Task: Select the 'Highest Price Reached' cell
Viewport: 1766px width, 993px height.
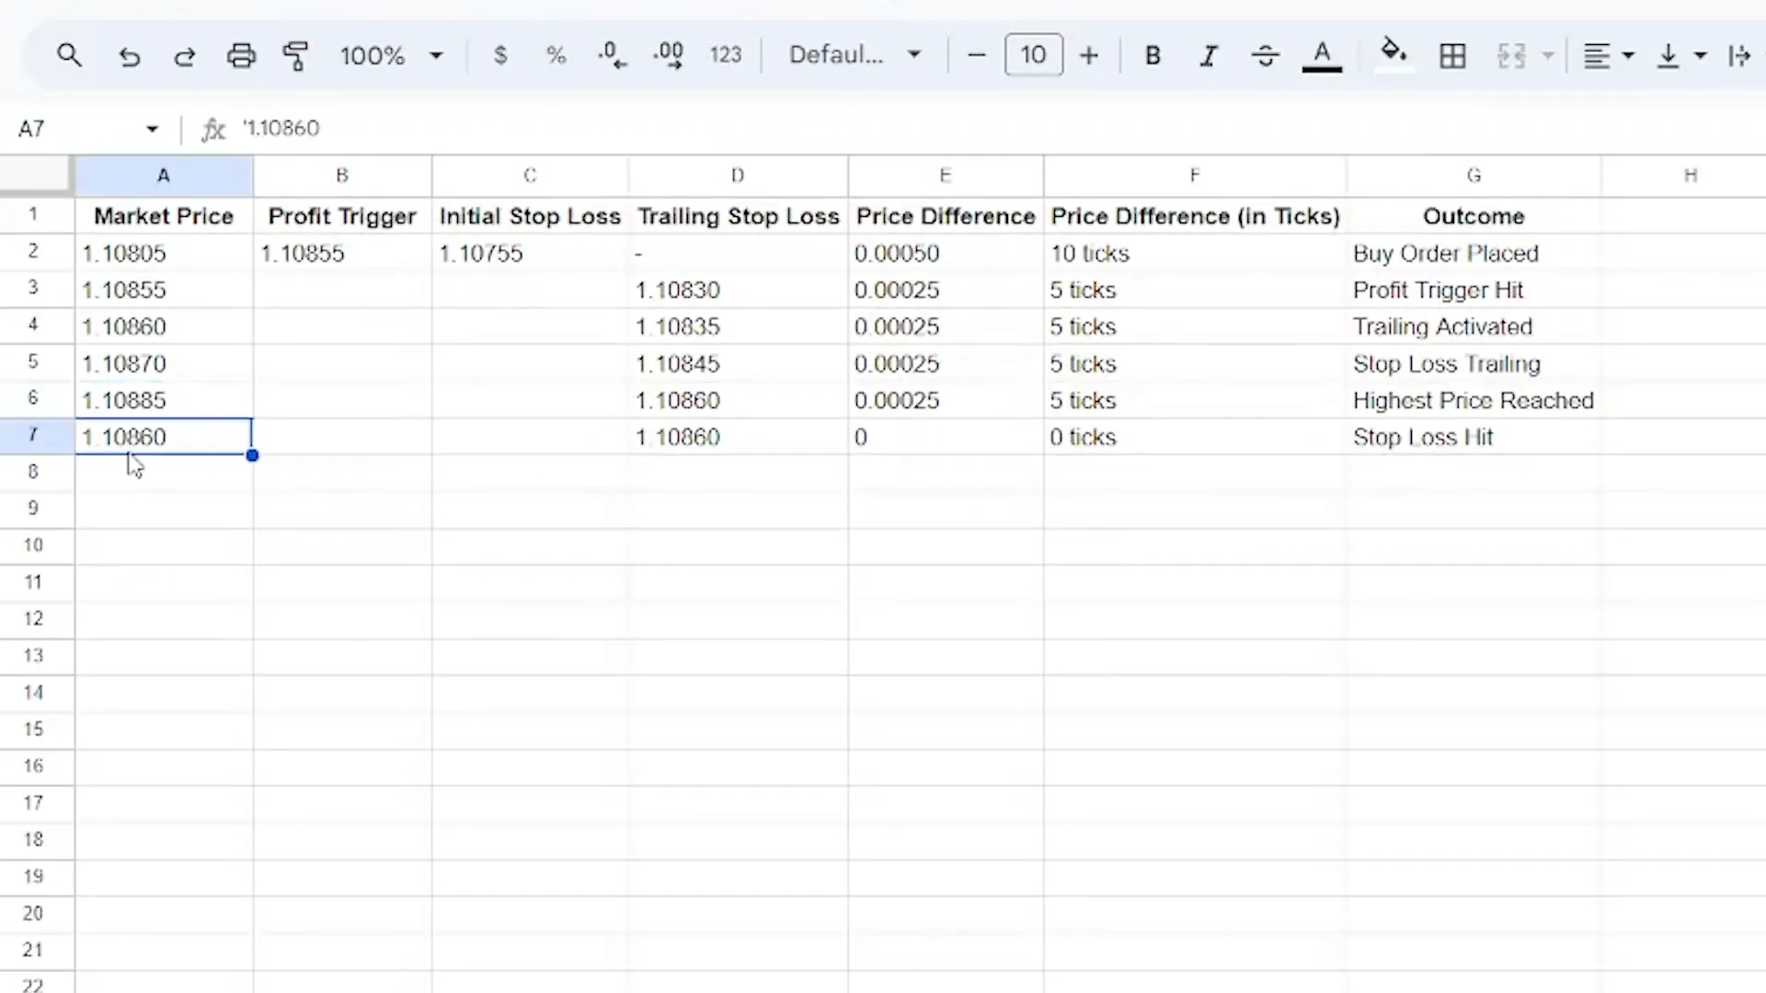Action: click(1474, 400)
